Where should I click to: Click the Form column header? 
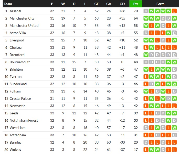point(160,4)
